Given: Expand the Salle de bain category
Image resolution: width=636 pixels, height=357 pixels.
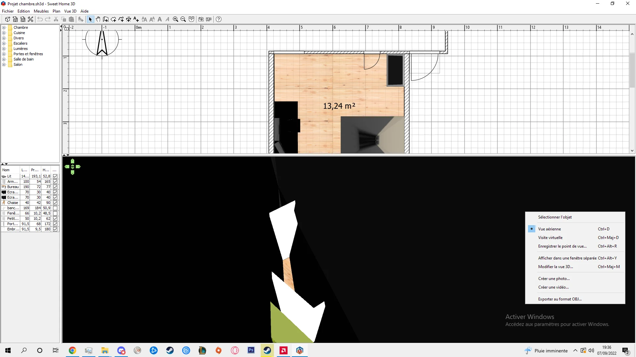Looking at the screenshot, I should [4, 59].
